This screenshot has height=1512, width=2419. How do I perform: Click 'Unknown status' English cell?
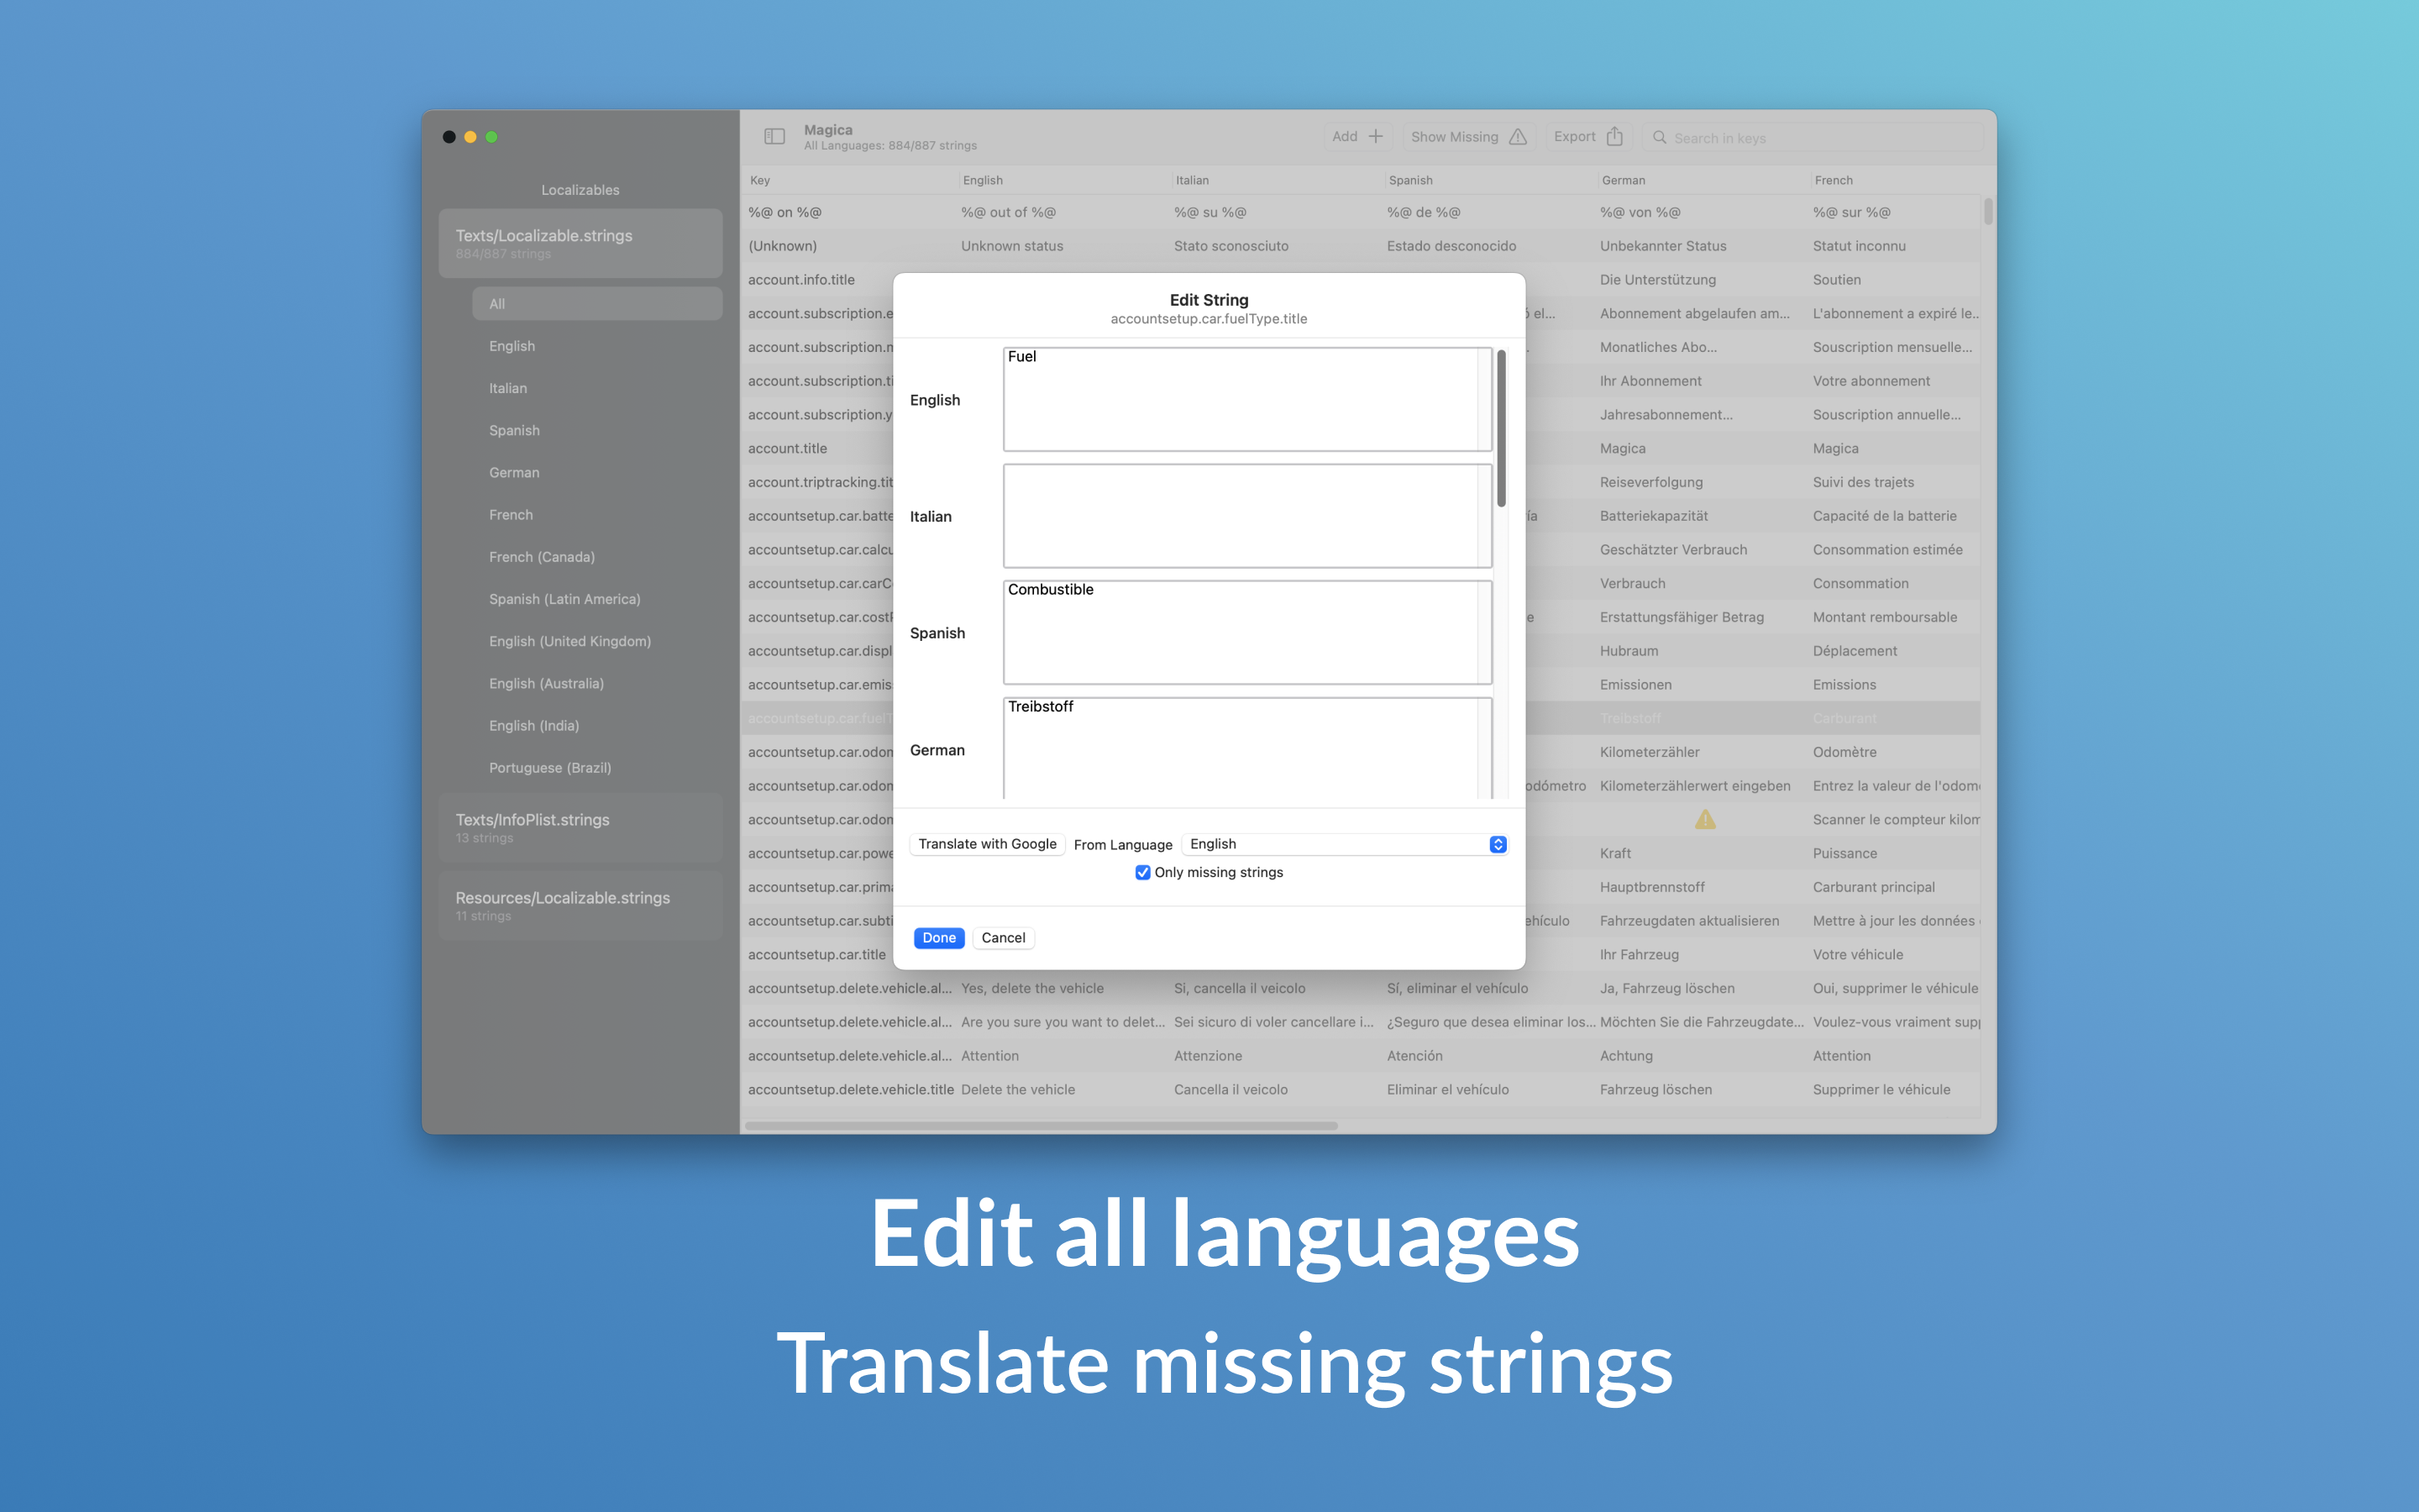coord(1011,246)
